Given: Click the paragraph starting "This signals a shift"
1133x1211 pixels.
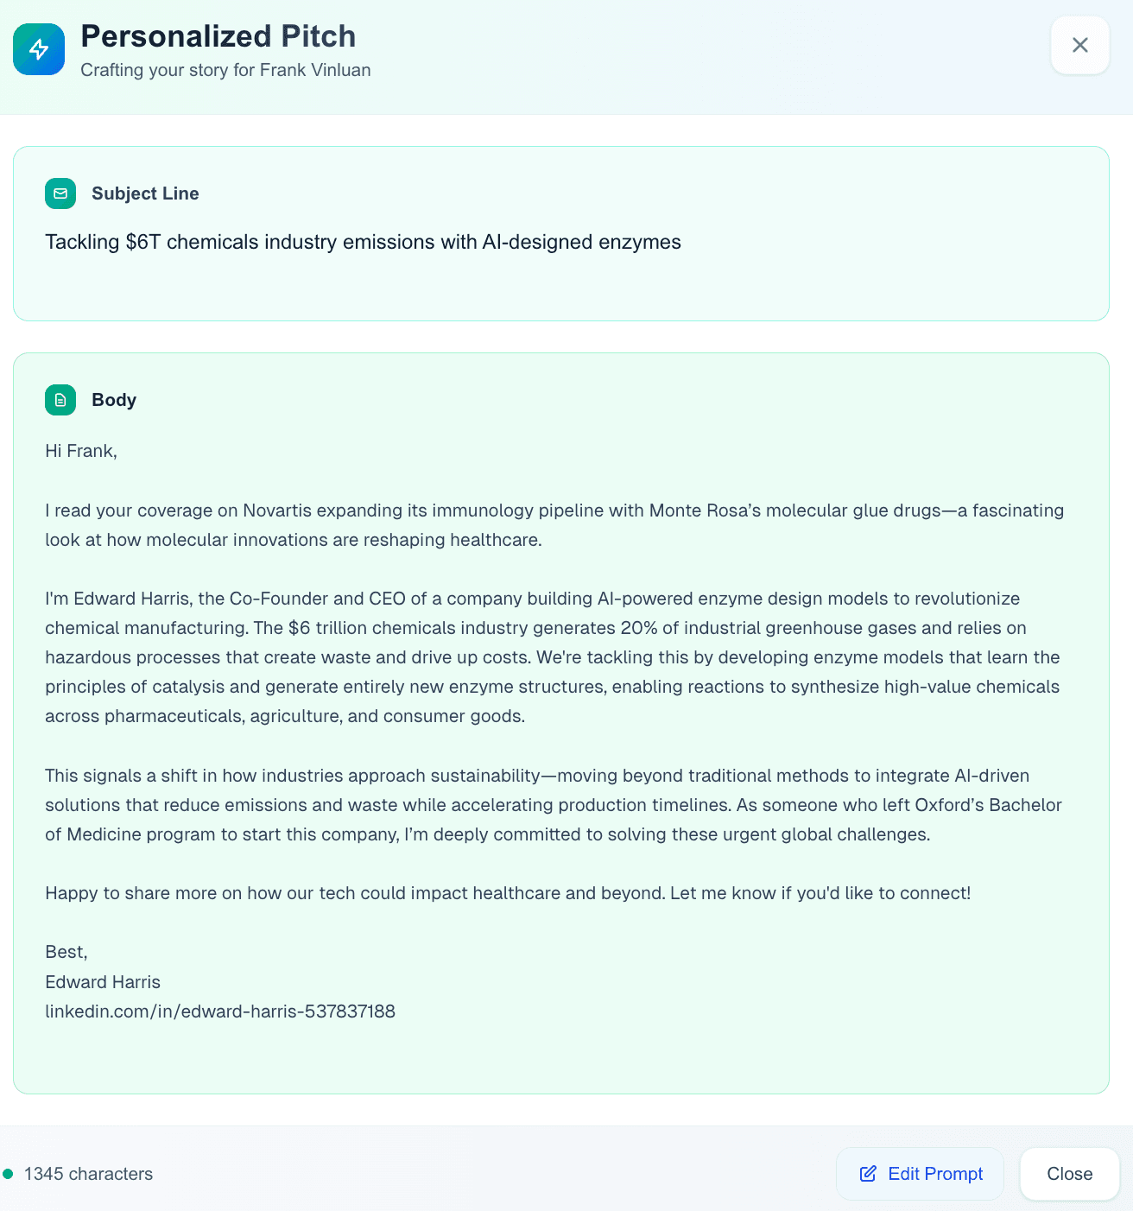Looking at the screenshot, I should (553, 805).
